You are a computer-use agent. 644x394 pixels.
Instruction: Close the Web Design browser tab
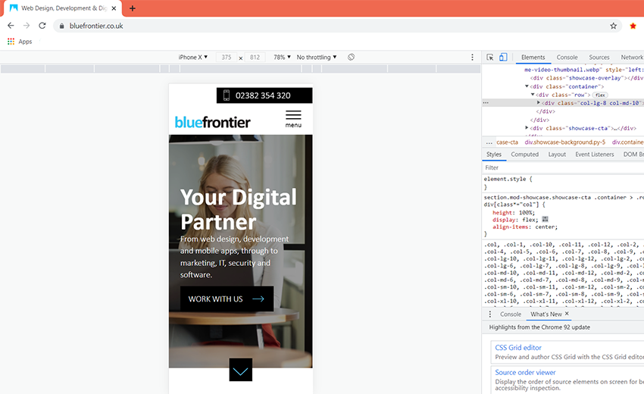coord(114,8)
